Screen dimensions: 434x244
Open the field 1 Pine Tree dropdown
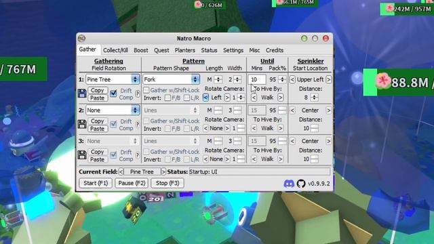pyautogui.click(x=113, y=79)
